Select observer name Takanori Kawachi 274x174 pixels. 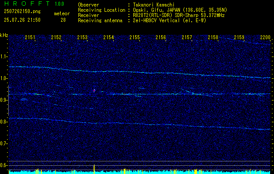click(x=153, y=5)
